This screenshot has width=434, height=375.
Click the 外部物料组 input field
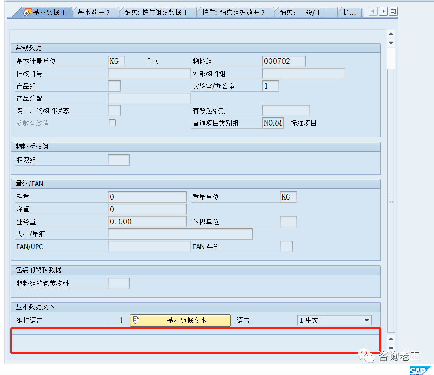pyautogui.click(x=304, y=74)
